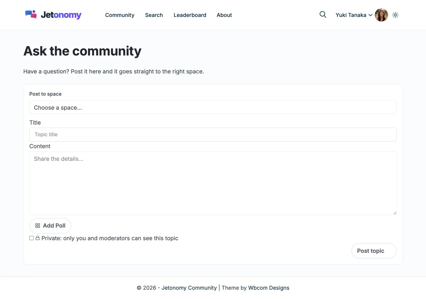Viewport: 426px width, 299px height.
Task: Toggle light/dark theme sun icon
Action: [395, 15]
